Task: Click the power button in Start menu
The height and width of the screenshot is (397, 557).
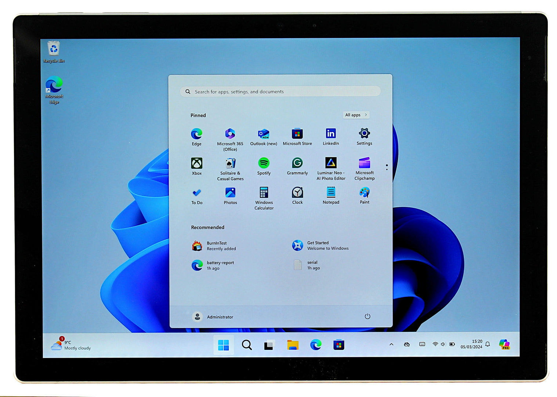Action: 367,316
